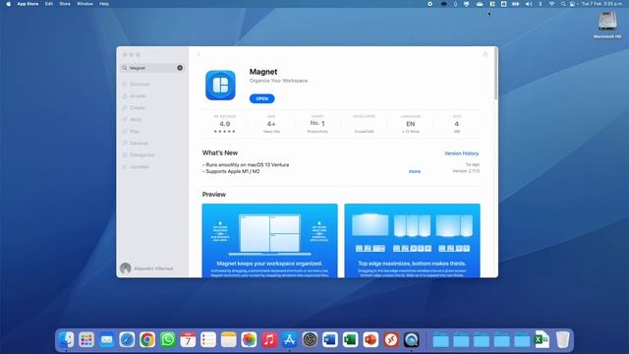Viewport: 629px width, 354px height.
Task: Open Calendar from the Dock
Action: click(x=188, y=340)
